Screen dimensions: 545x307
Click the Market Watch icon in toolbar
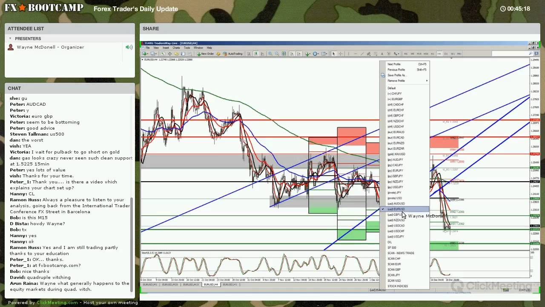(x=163, y=54)
